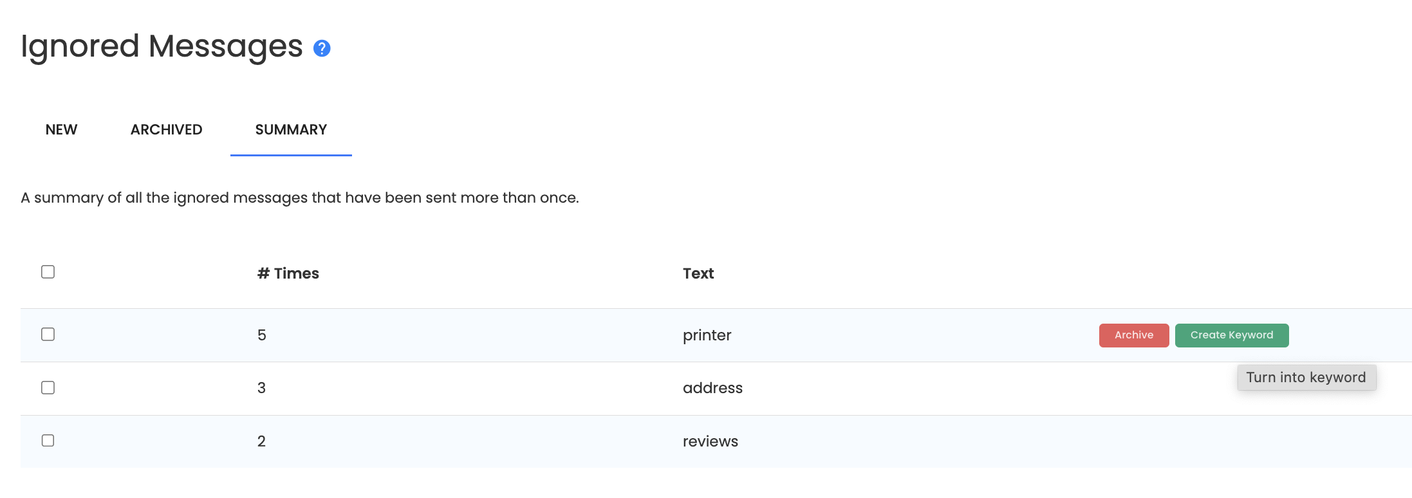Select the printer text cell
The image size is (1412, 498).
tap(707, 335)
